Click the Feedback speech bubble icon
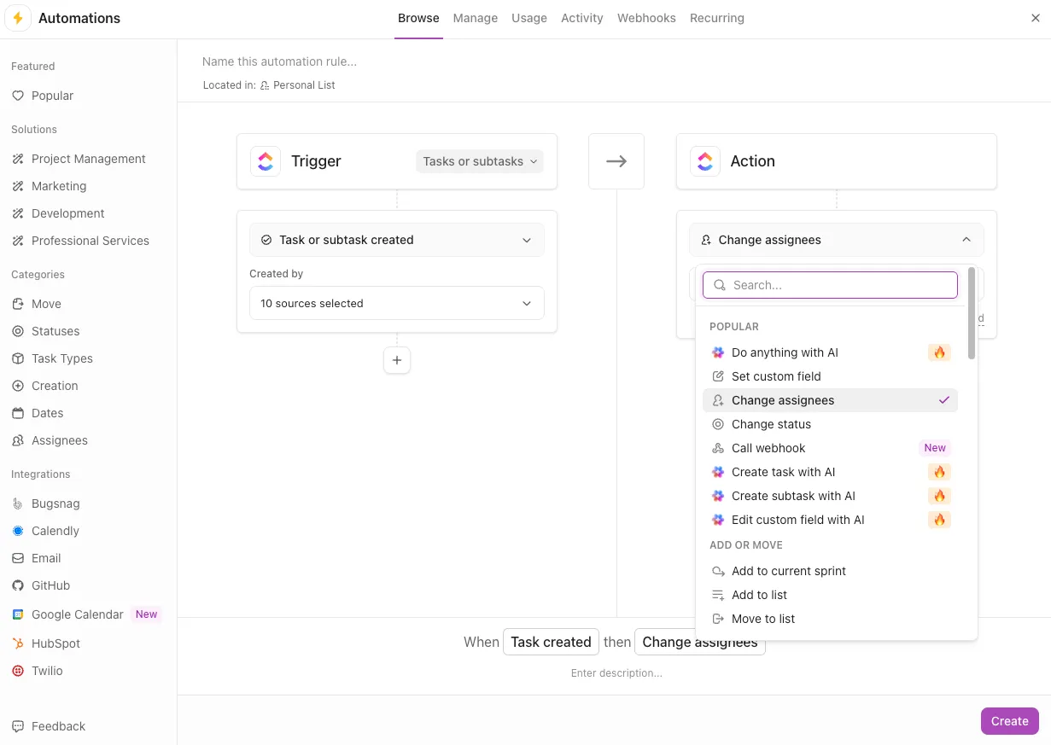This screenshot has width=1051, height=745. [x=18, y=726]
